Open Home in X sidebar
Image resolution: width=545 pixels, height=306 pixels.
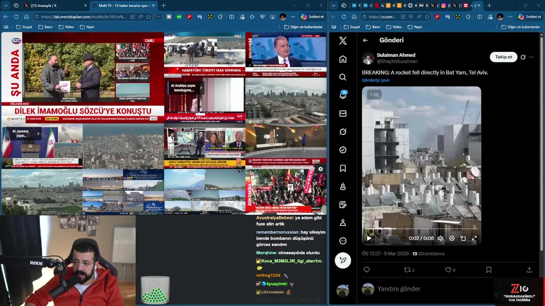coord(343,59)
